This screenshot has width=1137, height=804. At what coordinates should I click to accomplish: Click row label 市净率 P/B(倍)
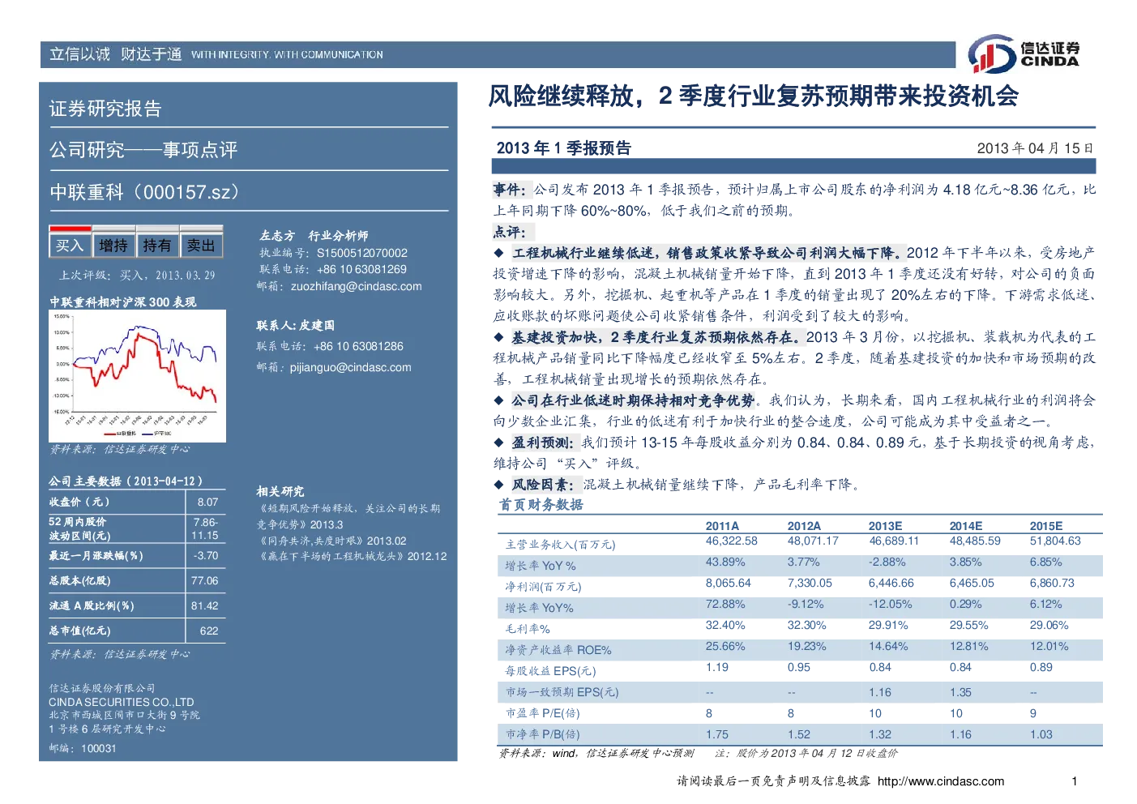click(x=543, y=733)
